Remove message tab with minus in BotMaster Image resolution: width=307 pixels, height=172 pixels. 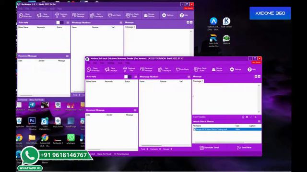191,22
